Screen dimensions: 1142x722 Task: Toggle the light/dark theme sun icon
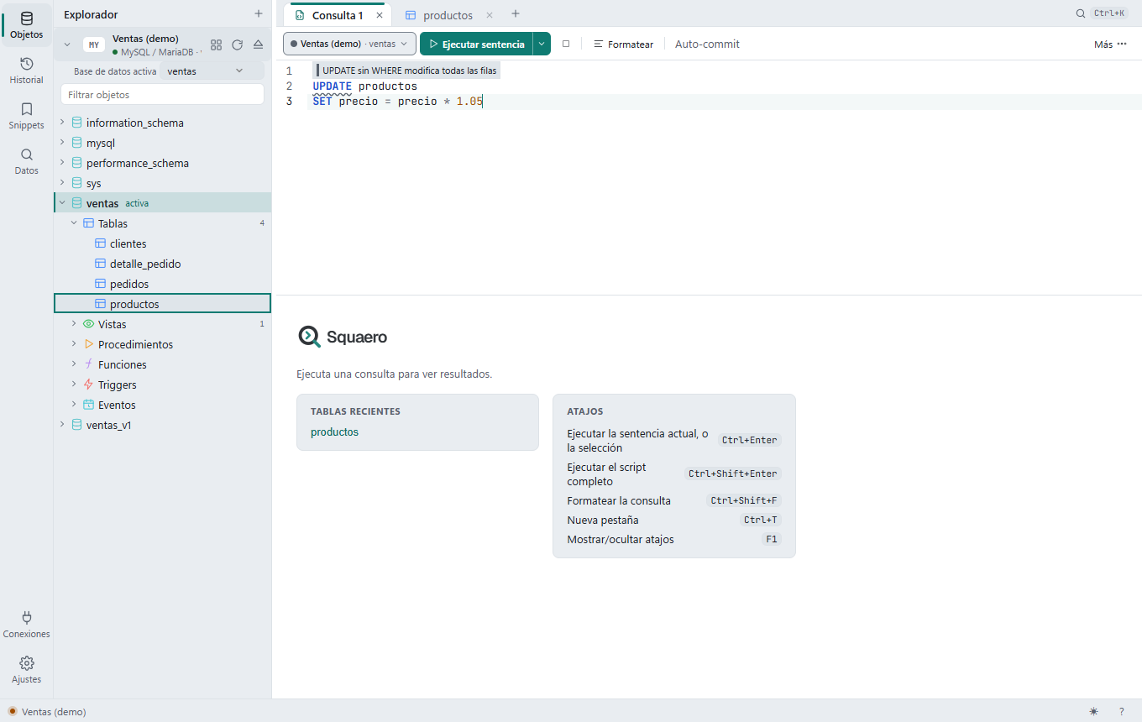click(x=1093, y=711)
